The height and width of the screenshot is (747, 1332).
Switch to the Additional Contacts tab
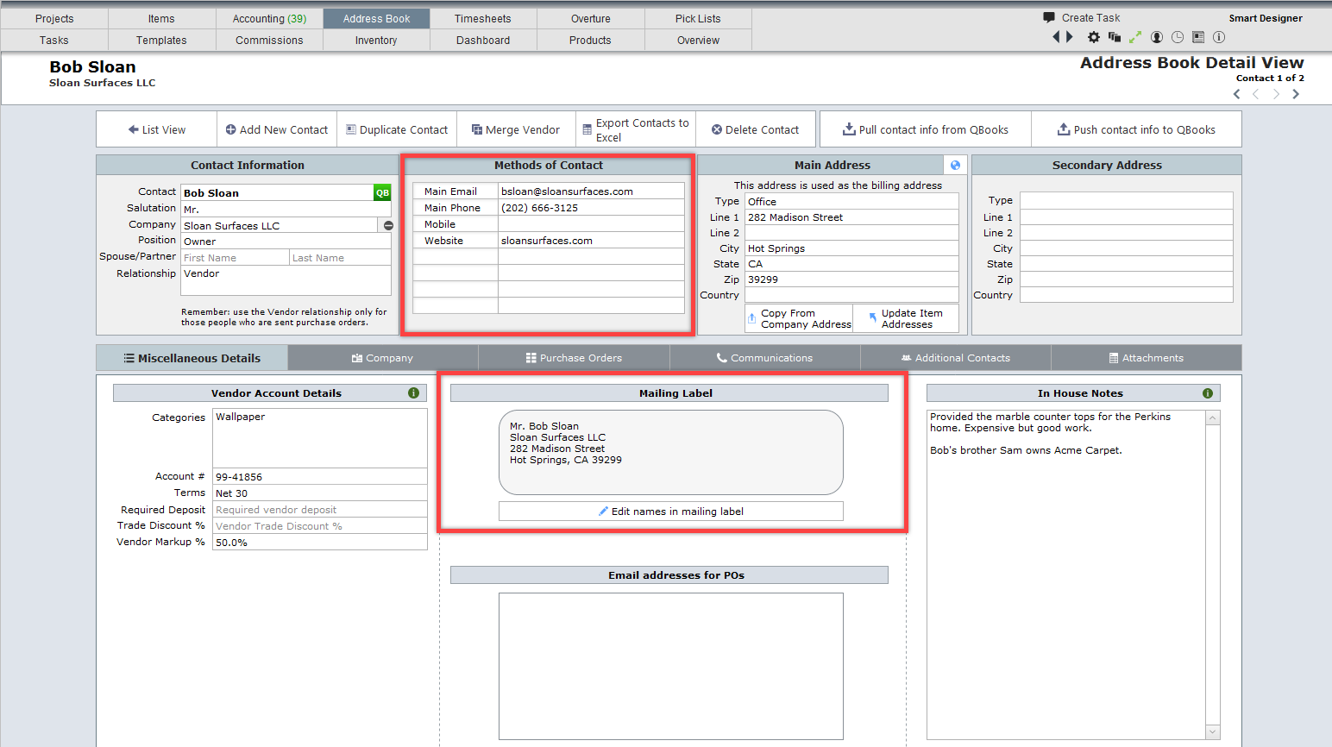[x=956, y=358]
